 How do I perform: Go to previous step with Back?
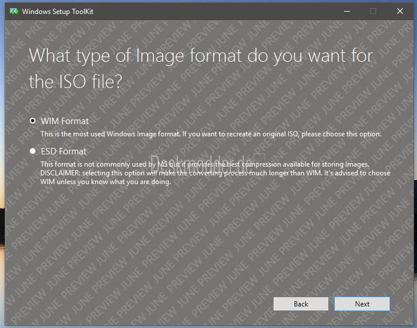pos(301,304)
